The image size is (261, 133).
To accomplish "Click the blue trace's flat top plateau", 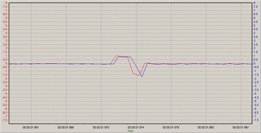I will point(125,57).
